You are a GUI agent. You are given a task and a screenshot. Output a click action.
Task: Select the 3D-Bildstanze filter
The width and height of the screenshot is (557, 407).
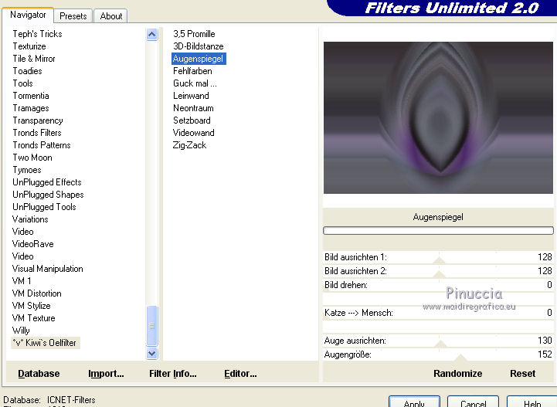[x=199, y=46]
